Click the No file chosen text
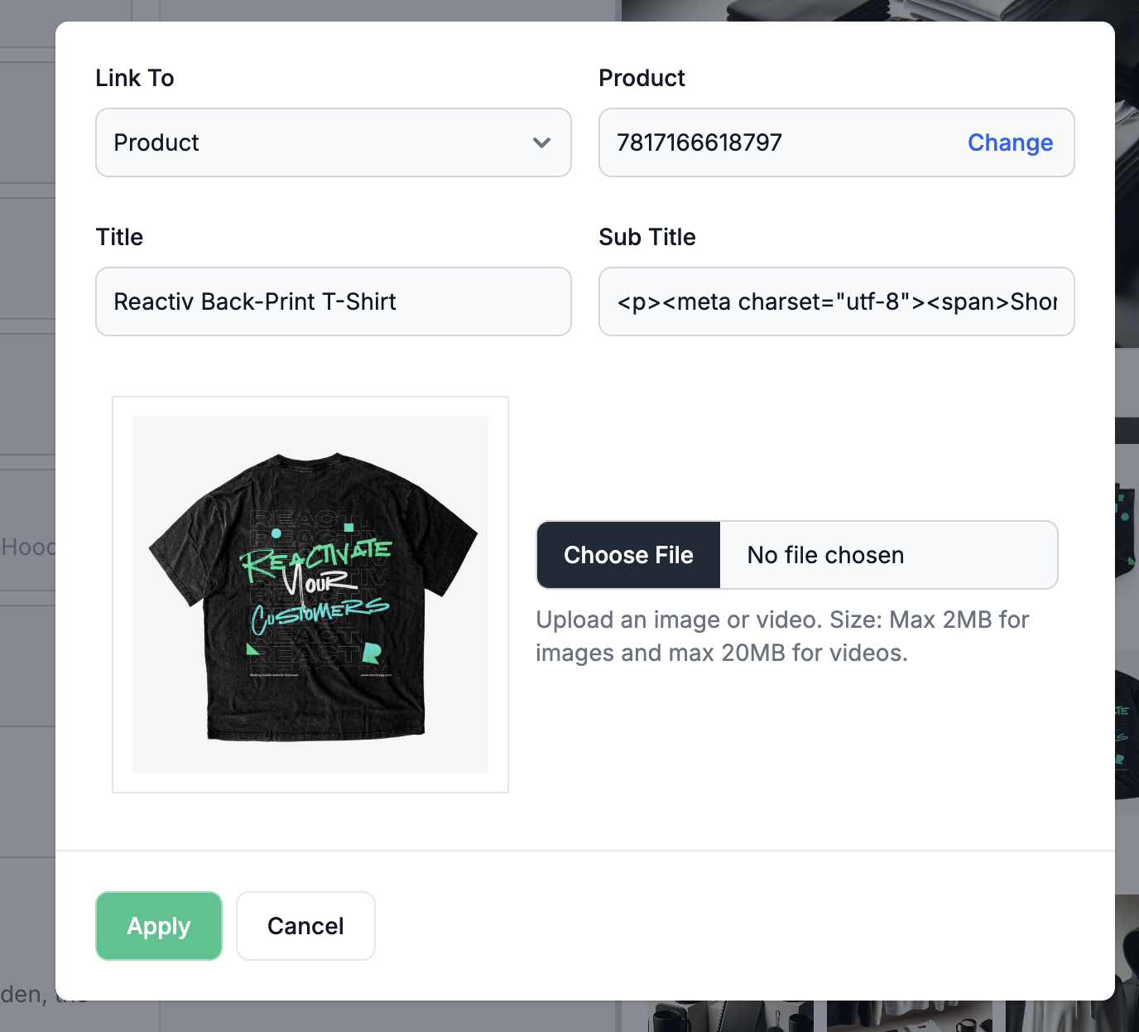This screenshot has width=1139, height=1032. click(825, 555)
